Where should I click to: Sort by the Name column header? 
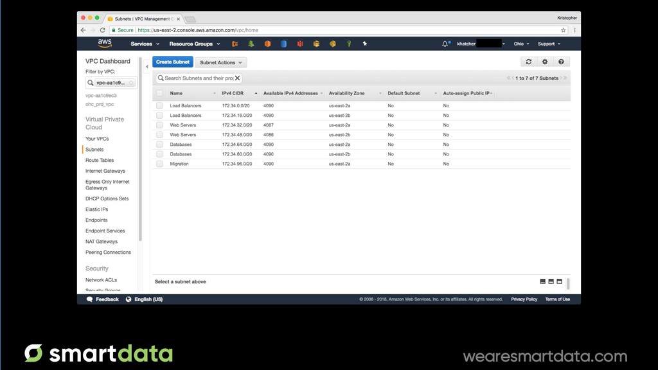[x=176, y=93]
